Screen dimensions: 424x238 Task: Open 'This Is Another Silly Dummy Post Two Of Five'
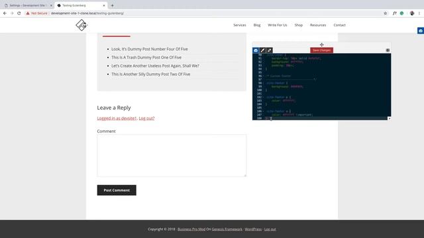point(150,74)
